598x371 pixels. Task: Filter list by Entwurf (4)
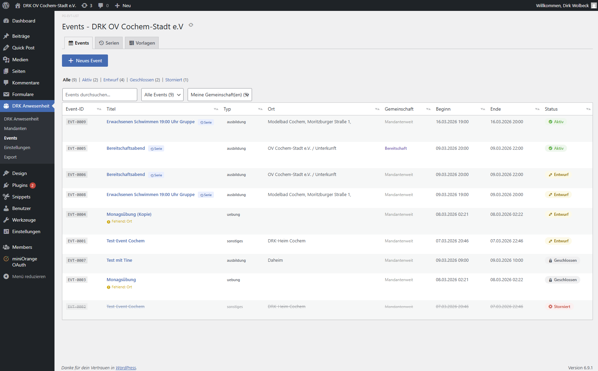pos(114,80)
